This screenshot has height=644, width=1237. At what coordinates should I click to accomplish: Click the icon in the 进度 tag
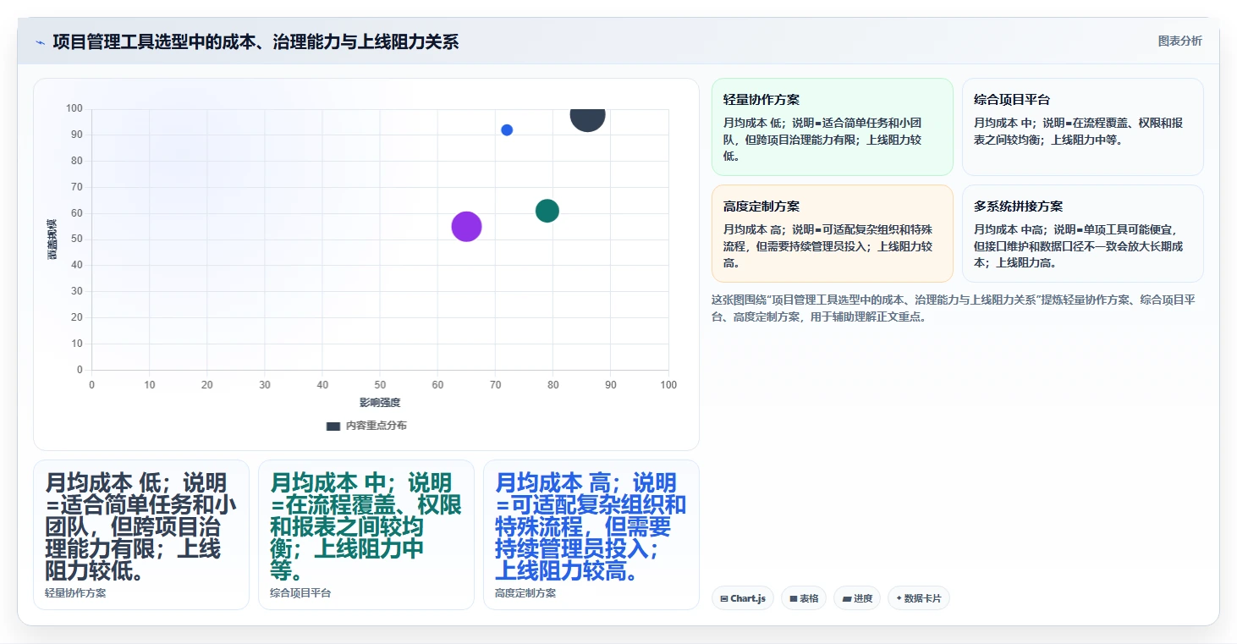point(847,599)
